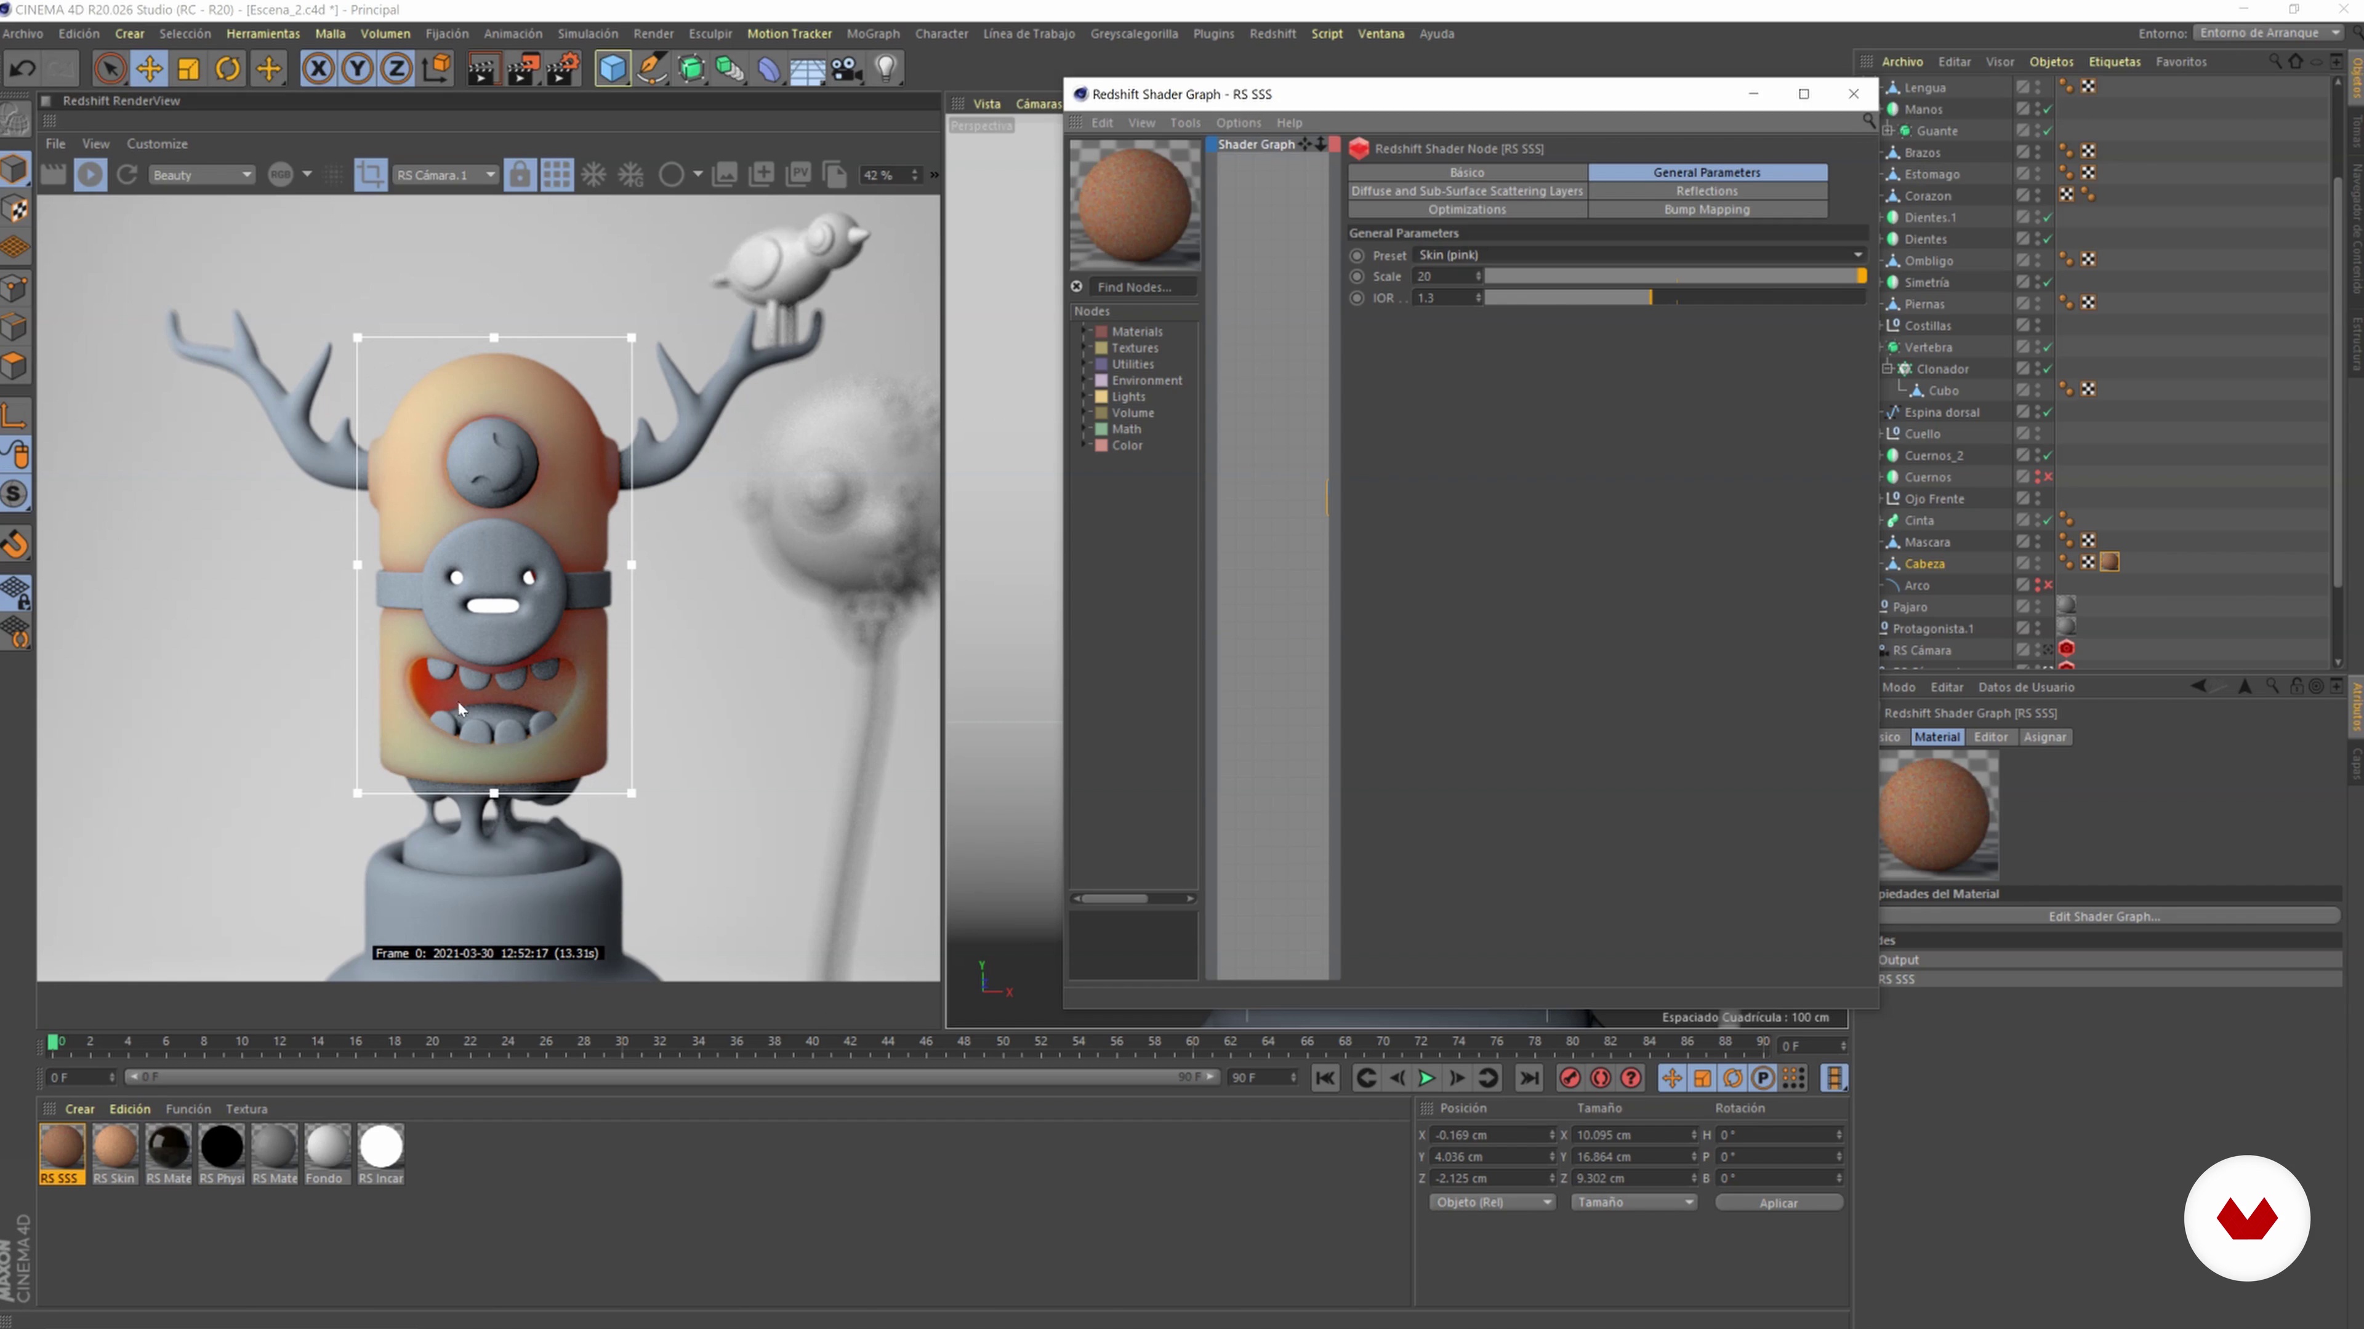This screenshot has width=2364, height=1329.
Task: Switch to Básico tab in Shader Node
Action: (1466, 172)
